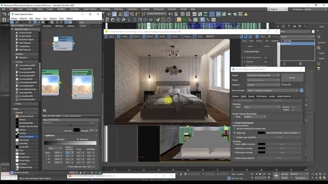The image size is (328, 184).
Task: Click the Save... button in frame buffer Post tab
Action: 251,47
